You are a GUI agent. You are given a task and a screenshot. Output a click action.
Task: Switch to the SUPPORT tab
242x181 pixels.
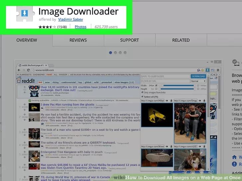pos(130,40)
